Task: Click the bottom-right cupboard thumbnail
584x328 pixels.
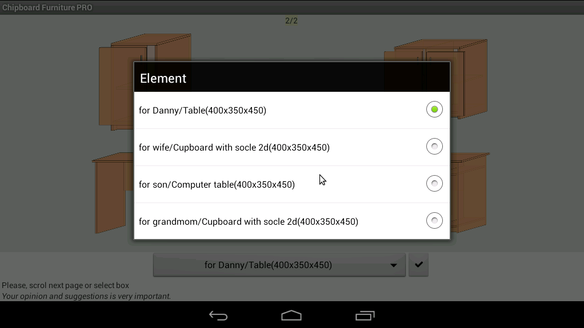Action: (469, 192)
